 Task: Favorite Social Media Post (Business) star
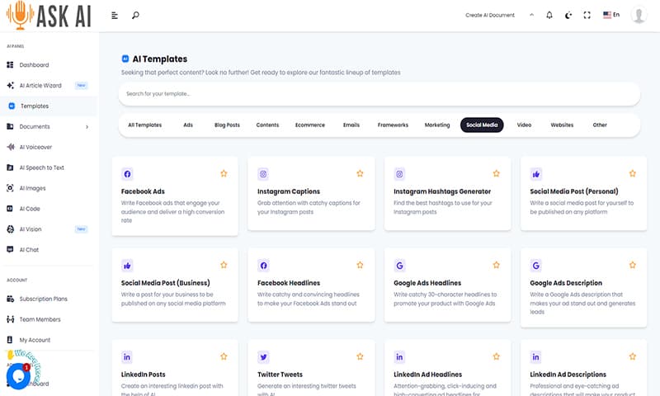pyautogui.click(x=224, y=265)
